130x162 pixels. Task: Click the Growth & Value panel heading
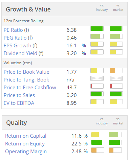(28, 9)
